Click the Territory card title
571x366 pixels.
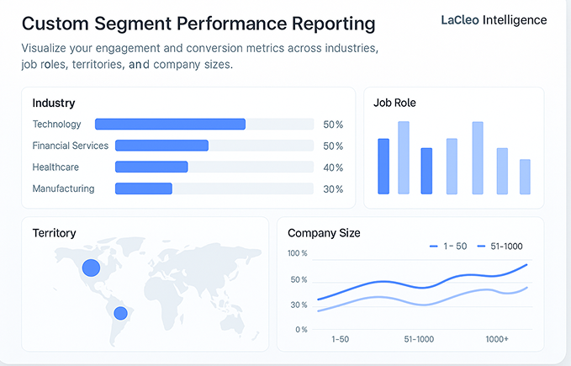(x=54, y=233)
